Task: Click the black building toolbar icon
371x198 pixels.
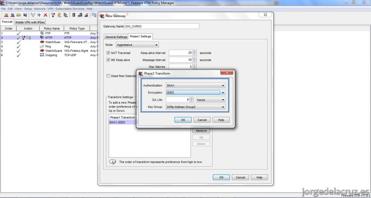Action: coord(74,15)
